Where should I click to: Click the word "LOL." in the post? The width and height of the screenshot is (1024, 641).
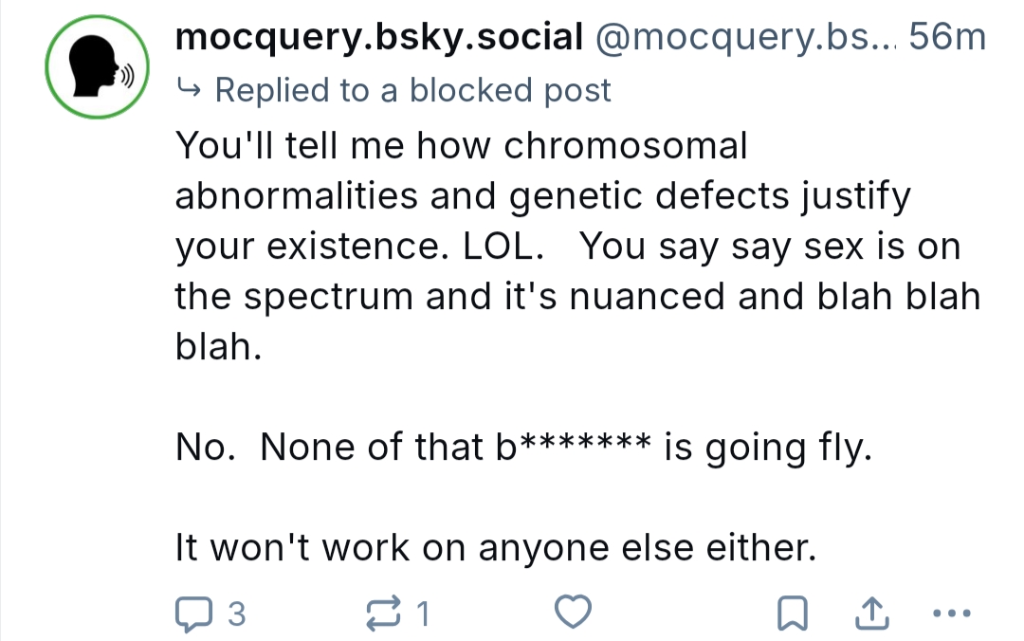503,247
